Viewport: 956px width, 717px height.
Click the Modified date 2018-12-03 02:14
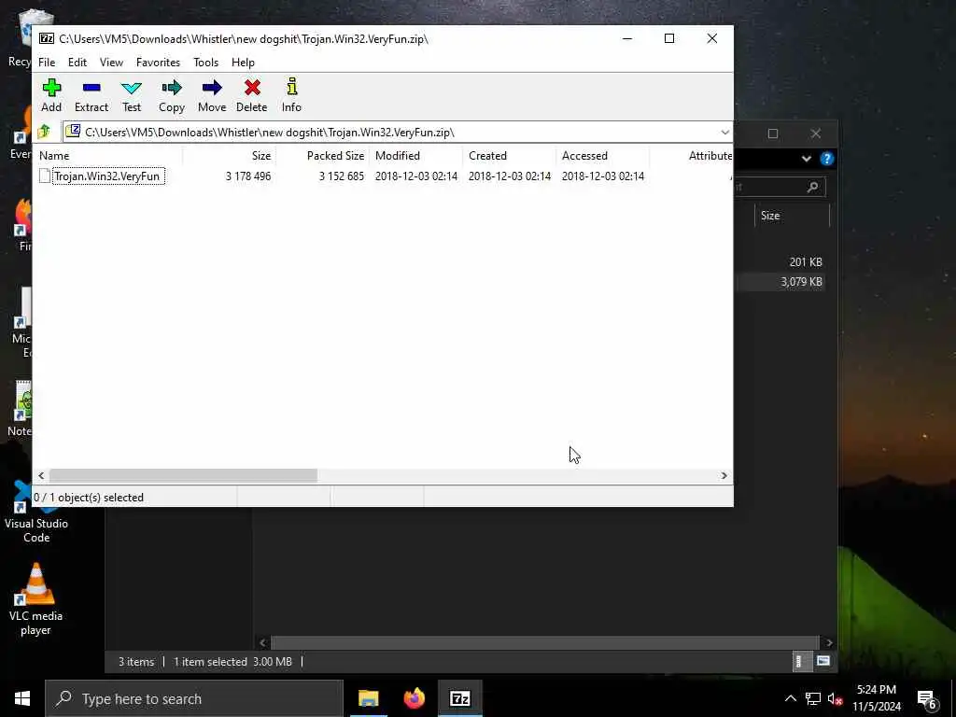[x=416, y=176]
